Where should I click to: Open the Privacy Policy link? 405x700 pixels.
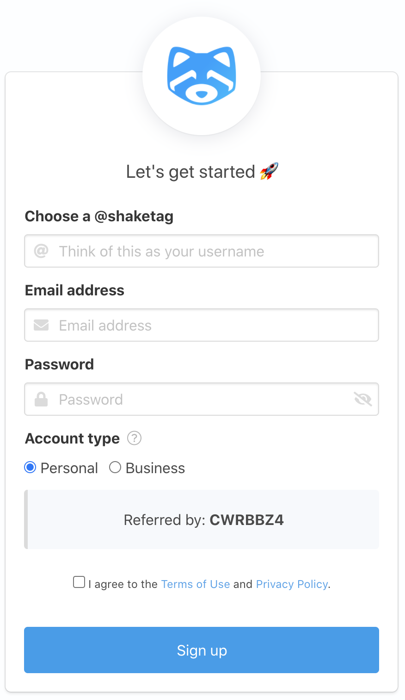pos(292,584)
